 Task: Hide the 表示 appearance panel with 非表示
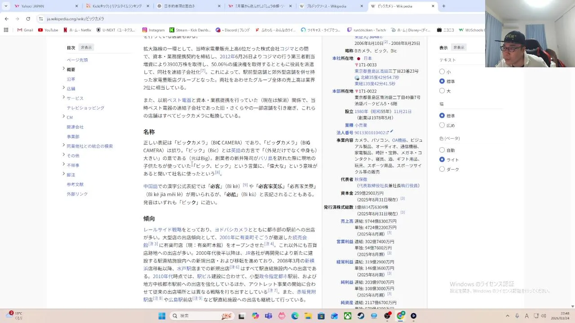point(459,48)
